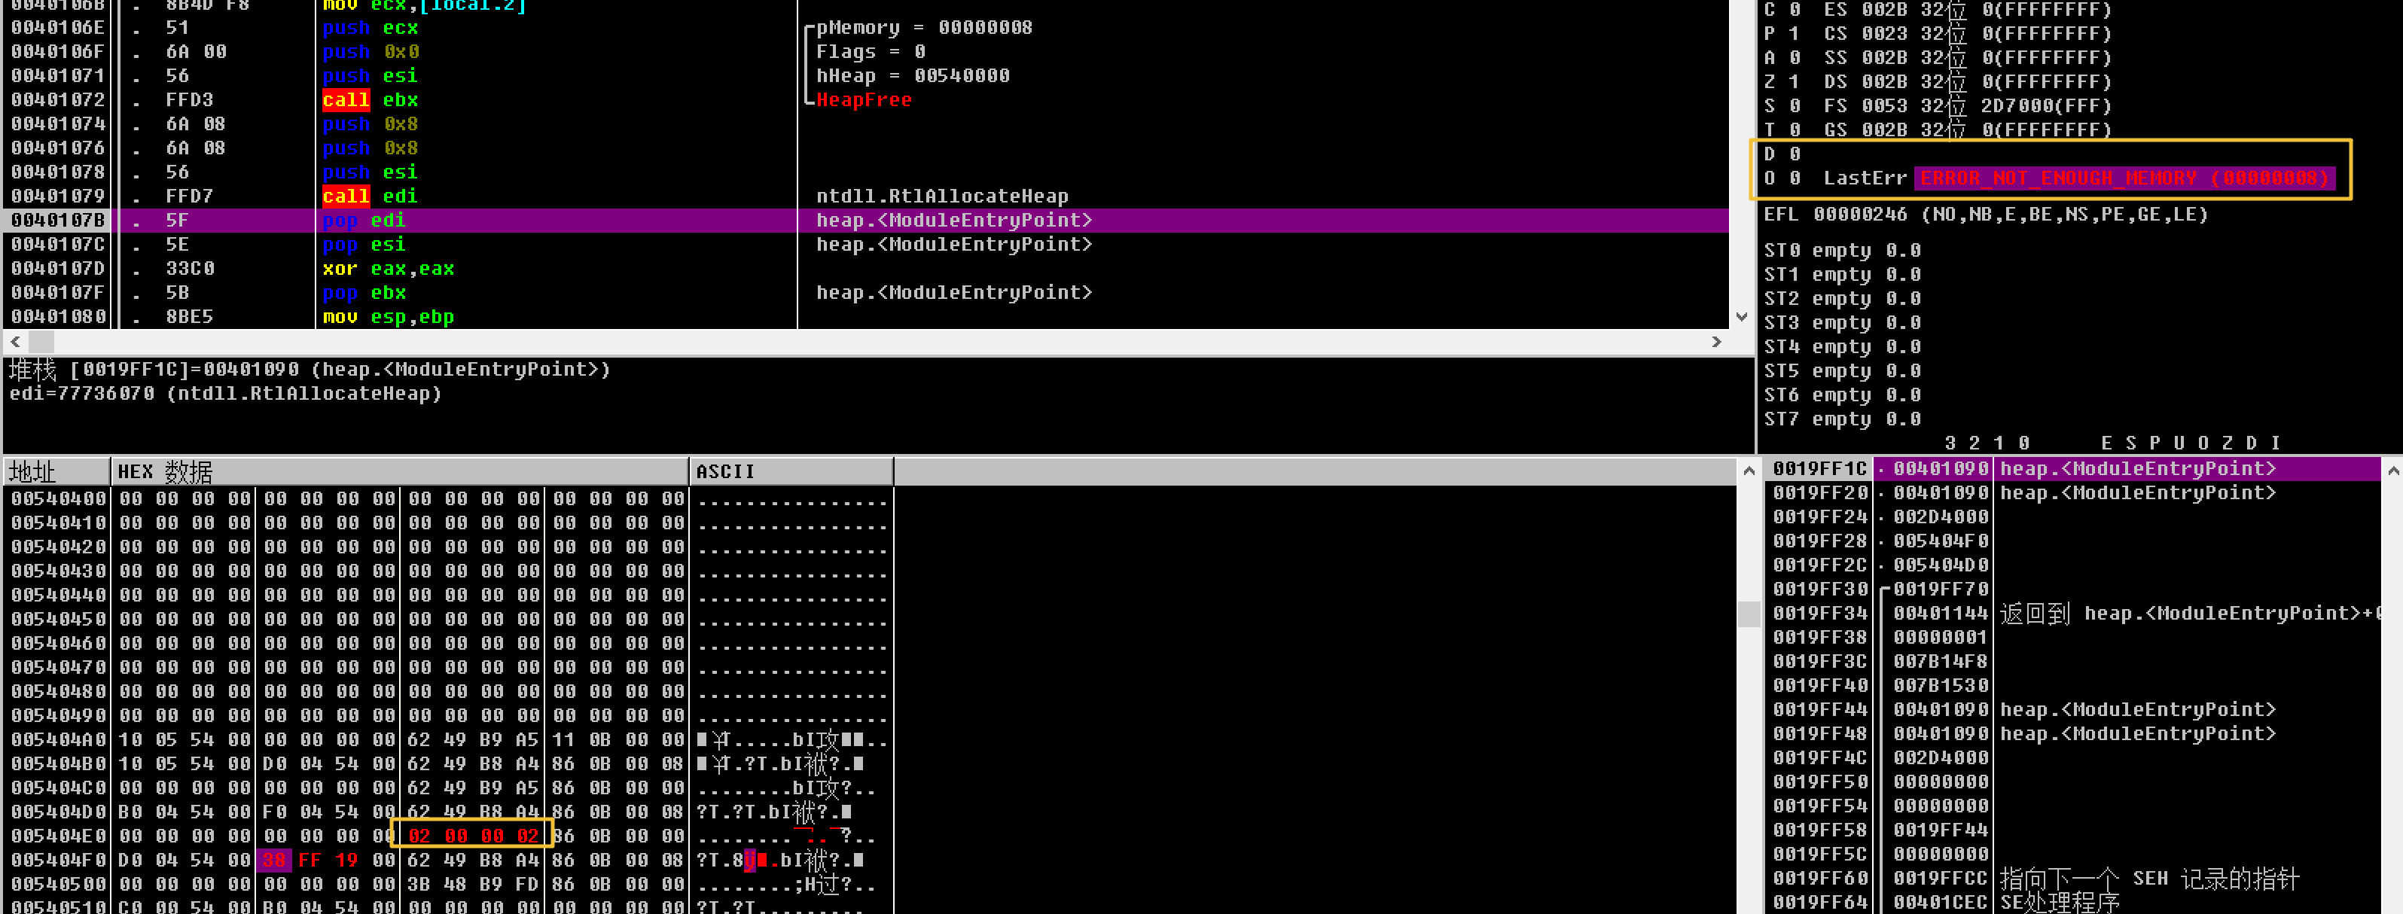Click the SEH next-record pointer stack entry 0019FF60
Screen dimensions: 2403x914
point(2072,879)
